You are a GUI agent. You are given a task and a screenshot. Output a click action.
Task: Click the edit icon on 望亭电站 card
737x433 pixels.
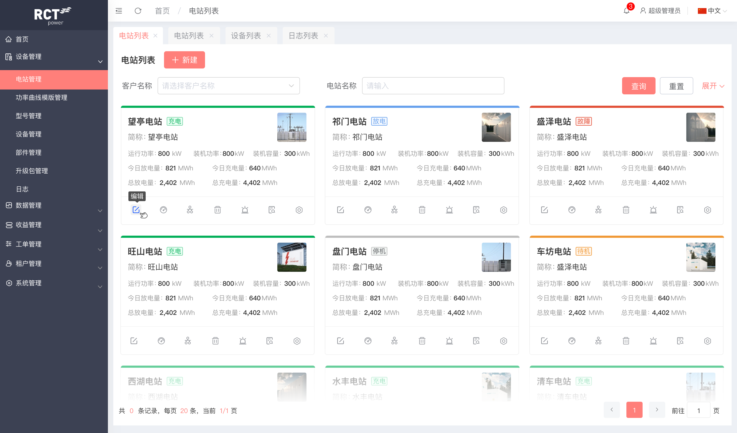(x=136, y=210)
